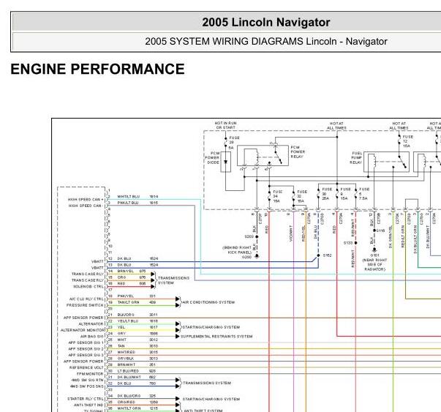Select the 'PNK/LT BLU' wire label

(x=128, y=203)
